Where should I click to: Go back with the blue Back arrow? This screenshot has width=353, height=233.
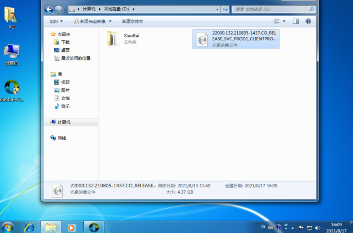click(49, 10)
